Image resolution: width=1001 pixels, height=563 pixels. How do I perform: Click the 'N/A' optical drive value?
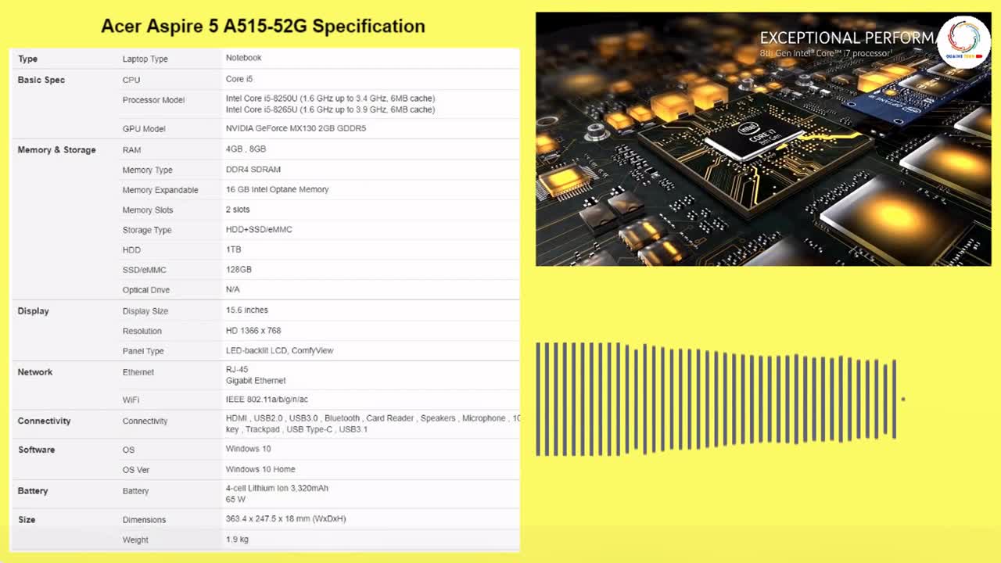232,289
